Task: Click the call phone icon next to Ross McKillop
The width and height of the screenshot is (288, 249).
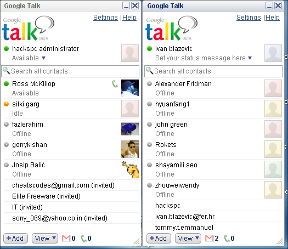Action: (x=115, y=84)
